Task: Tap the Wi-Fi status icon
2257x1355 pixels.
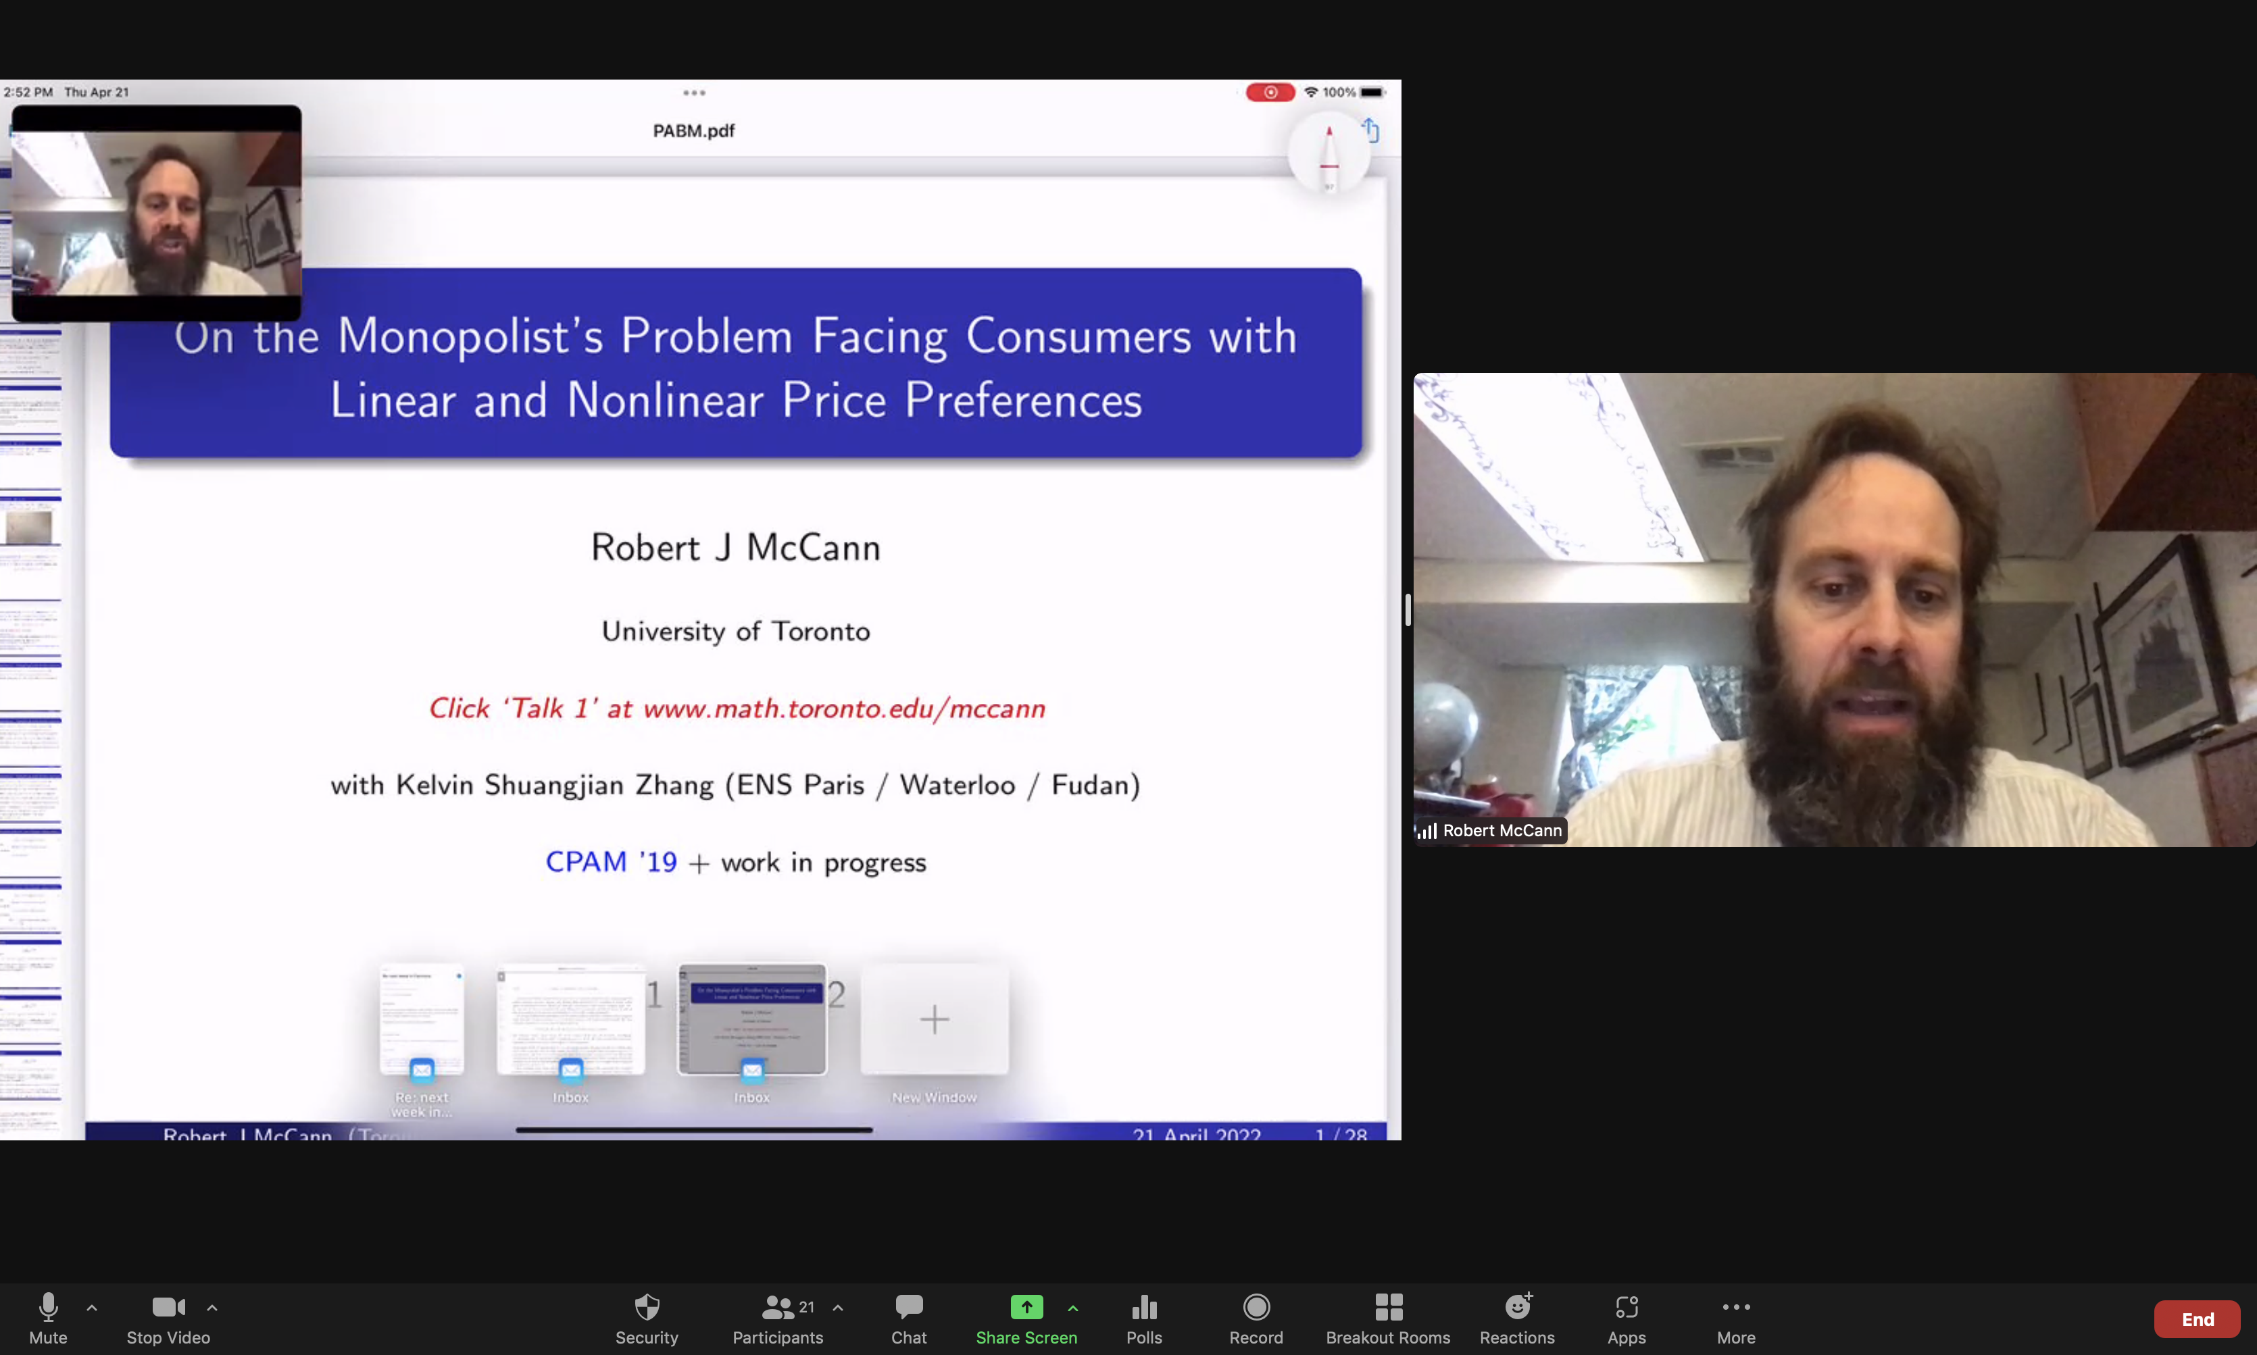Action: tap(1311, 93)
